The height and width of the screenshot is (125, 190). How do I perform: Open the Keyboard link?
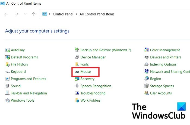[x=18, y=71]
